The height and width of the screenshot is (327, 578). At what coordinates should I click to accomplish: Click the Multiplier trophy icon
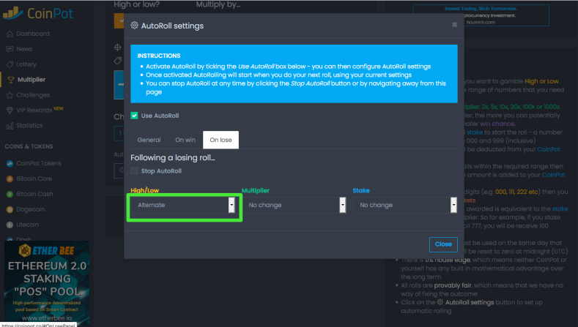(x=11, y=80)
